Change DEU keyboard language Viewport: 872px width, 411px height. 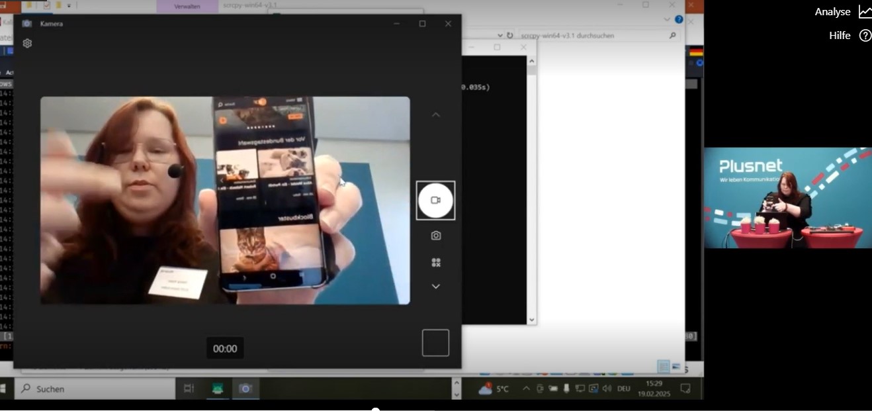[x=623, y=389]
